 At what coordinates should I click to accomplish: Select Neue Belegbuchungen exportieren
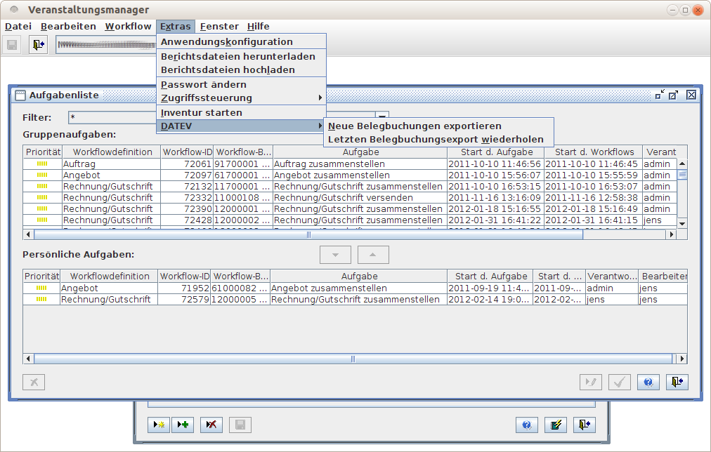(x=415, y=126)
